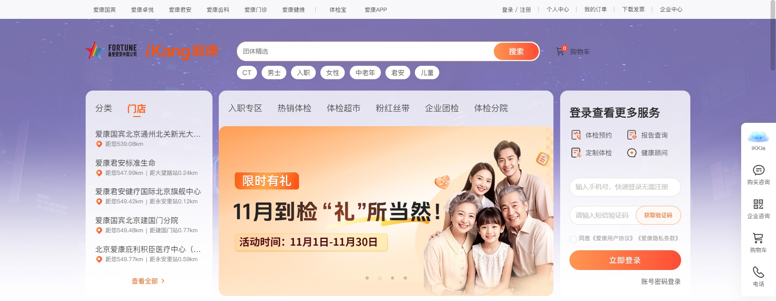The height and width of the screenshot is (301, 776).
Task: Open the 企业咨询 QR code icon
Action: pos(758,204)
